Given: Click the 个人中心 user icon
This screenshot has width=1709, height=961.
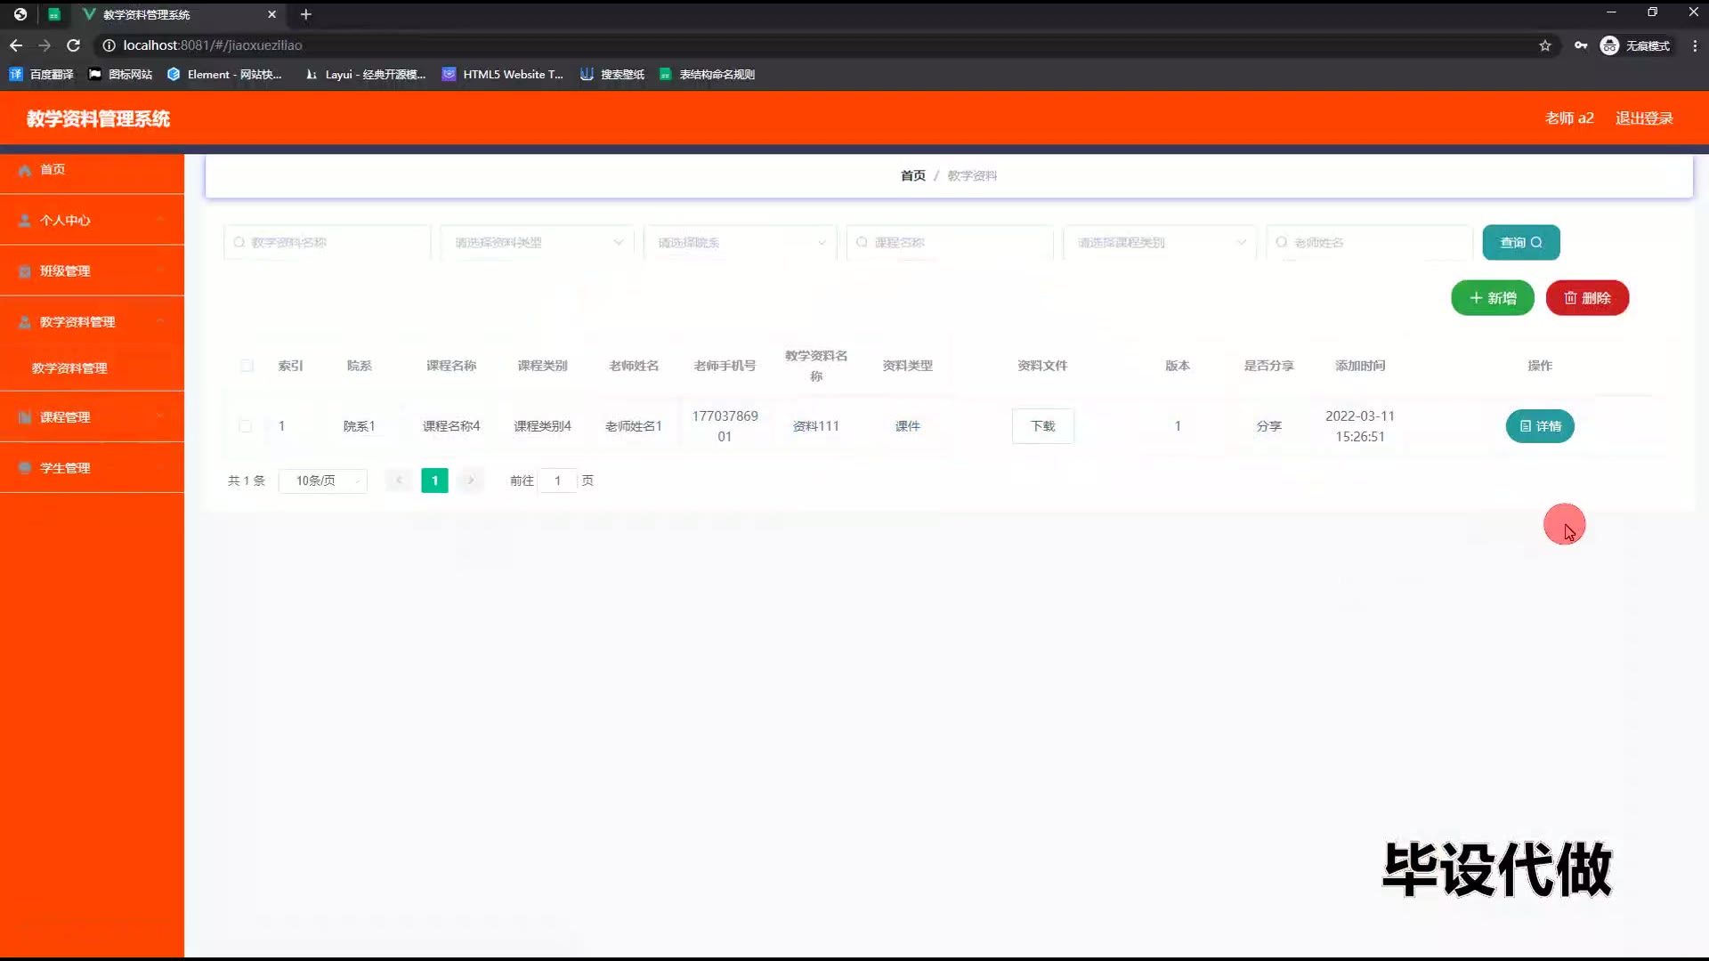Looking at the screenshot, I should pos(25,221).
